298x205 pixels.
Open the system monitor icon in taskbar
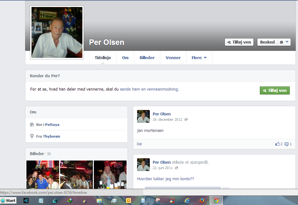click(x=114, y=201)
